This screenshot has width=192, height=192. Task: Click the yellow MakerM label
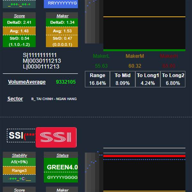(x=135, y=56)
